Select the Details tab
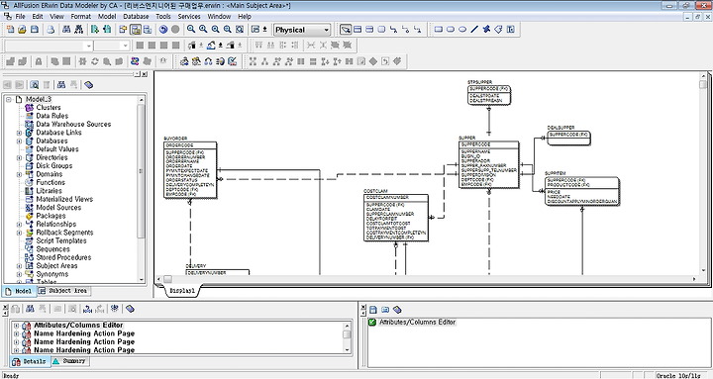 [30, 362]
